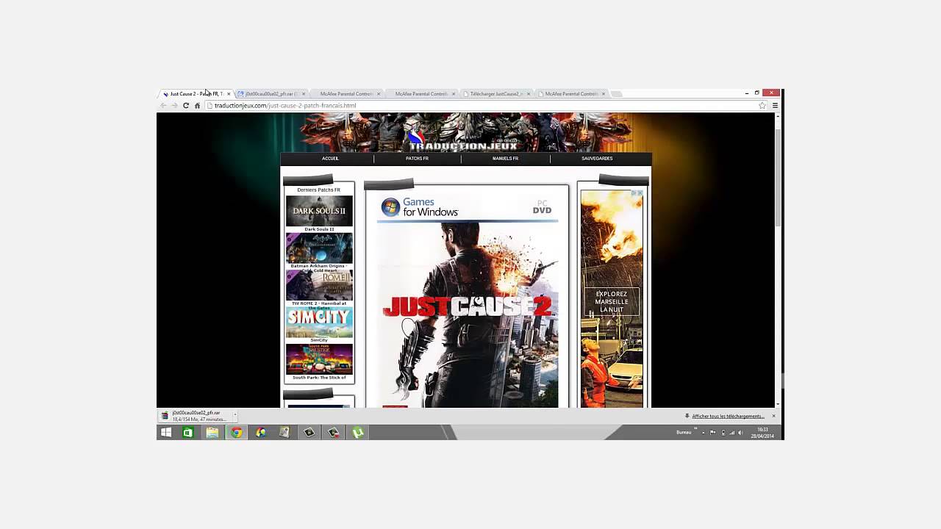The height and width of the screenshot is (529, 941).
Task: Click the SimCity caption link
Action: point(319,340)
